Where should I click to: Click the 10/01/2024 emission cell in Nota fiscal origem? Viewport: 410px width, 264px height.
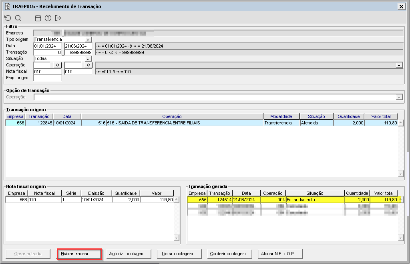[96, 200]
